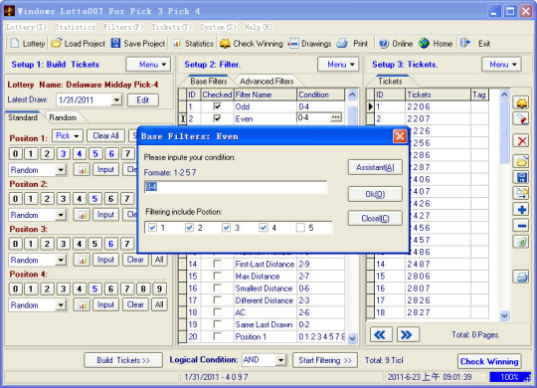Click the condition input field in dialog

point(236,187)
